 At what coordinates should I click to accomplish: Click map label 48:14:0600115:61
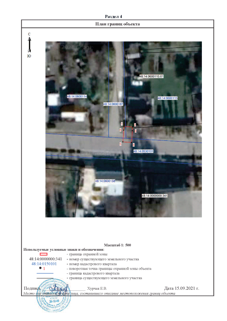(x=151, y=76)
